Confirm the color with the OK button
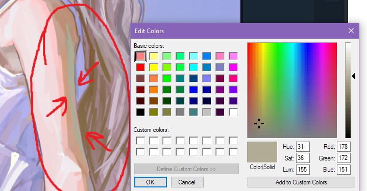Screen dimensions: 367x191 tap(151, 182)
